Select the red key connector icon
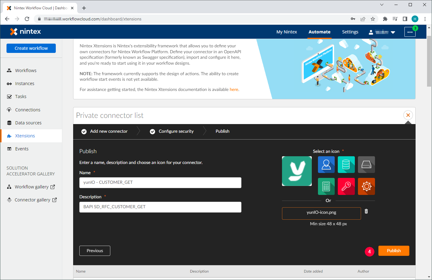Image resolution: width=432 pixels, height=280 pixels. click(346, 186)
